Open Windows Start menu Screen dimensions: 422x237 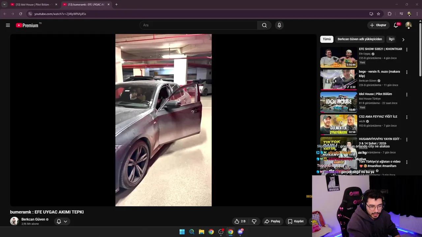coord(182,232)
